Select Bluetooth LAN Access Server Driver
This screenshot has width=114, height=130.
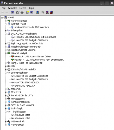click(x=33, y=56)
